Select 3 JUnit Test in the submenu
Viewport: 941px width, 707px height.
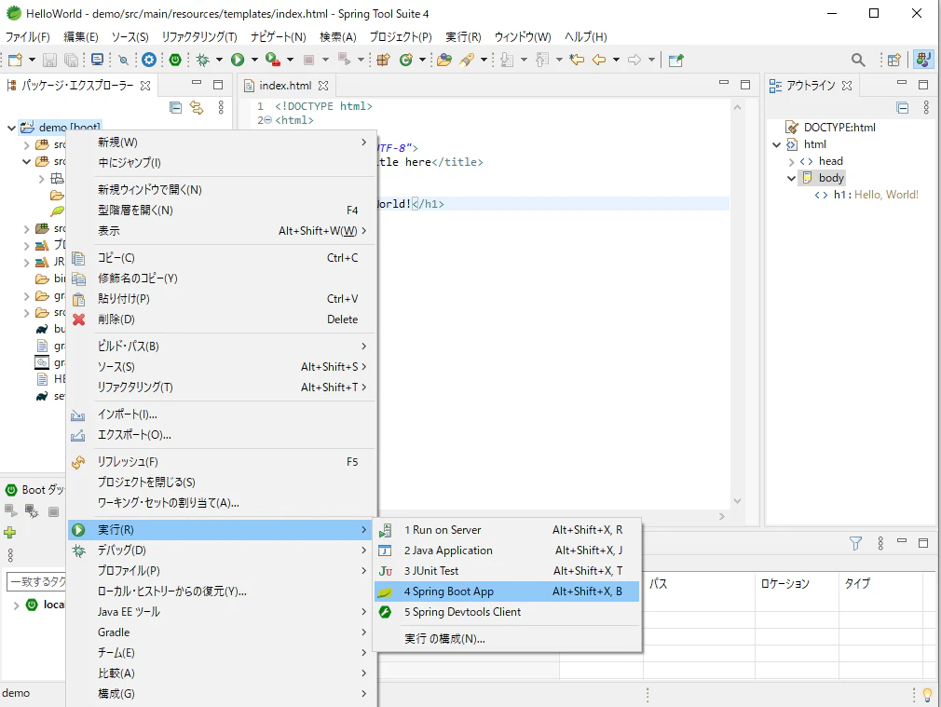click(507, 571)
